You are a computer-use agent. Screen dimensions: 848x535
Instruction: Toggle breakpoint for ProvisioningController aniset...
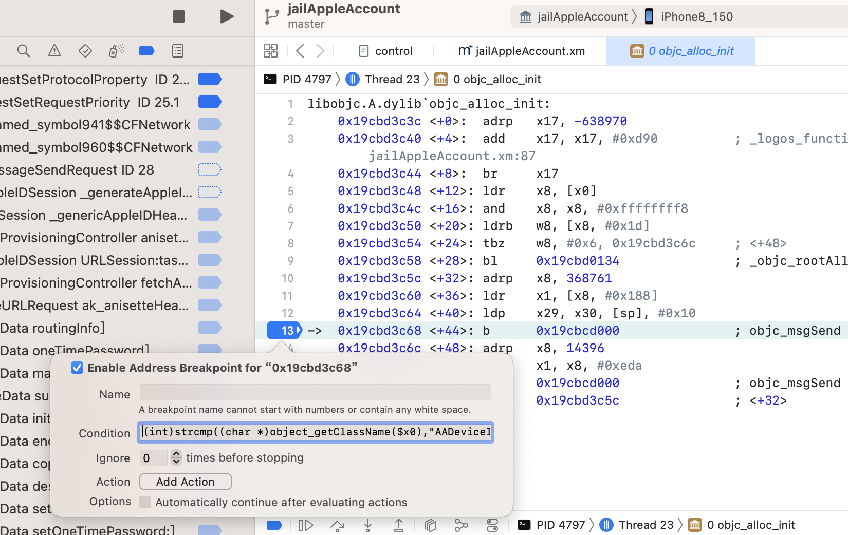click(210, 237)
